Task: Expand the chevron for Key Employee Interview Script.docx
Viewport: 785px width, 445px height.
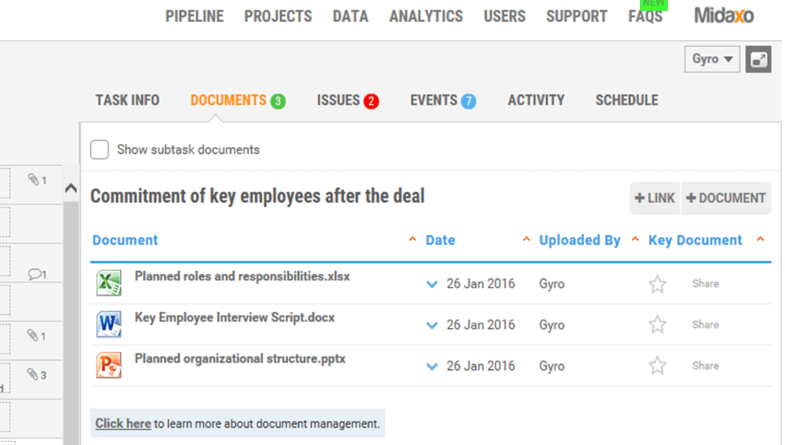Action: (x=432, y=326)
